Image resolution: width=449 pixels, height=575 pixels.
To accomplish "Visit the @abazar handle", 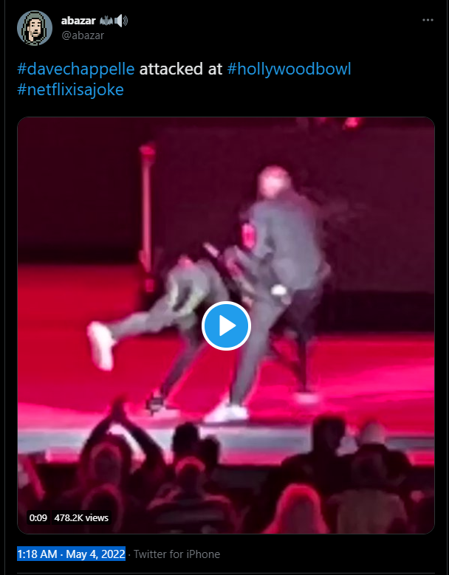I will [83, 35].
